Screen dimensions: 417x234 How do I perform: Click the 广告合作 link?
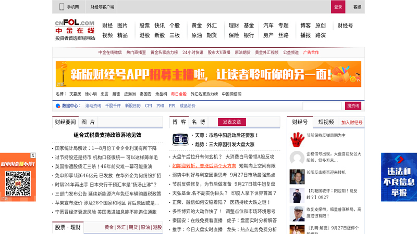pyautogui.click(x=311, y=53)
